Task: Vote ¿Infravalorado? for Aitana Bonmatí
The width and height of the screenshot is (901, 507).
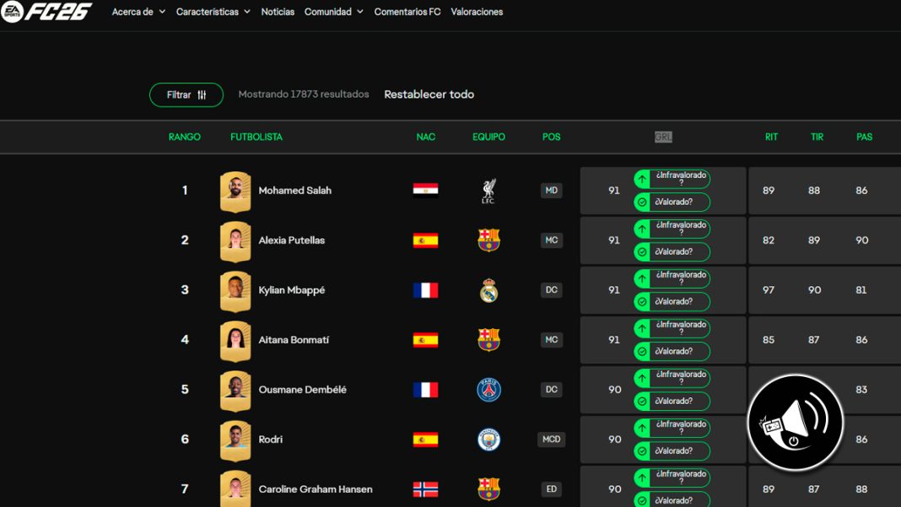Action: (x=672, y=328)
